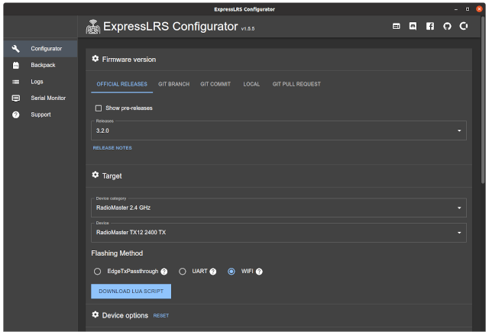Open the Device dropdown RadioMaster TX12

tap(278, 233)
